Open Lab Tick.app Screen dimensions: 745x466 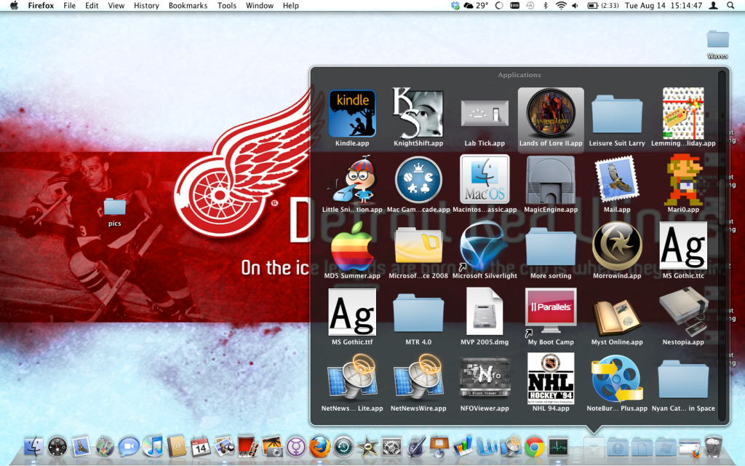point(485,114)
